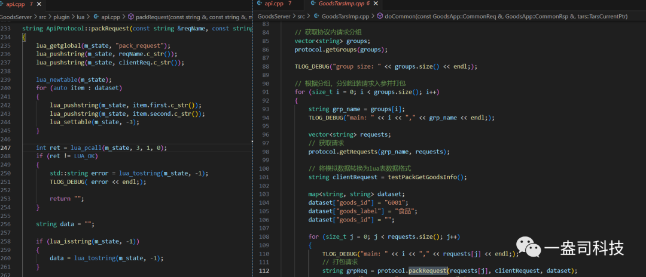
Task: Open packRequest symbol breadcrumb
Action: click(x=193, y=17)
